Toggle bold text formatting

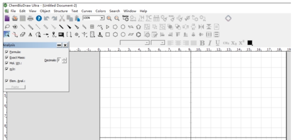(x=202, y=43)
